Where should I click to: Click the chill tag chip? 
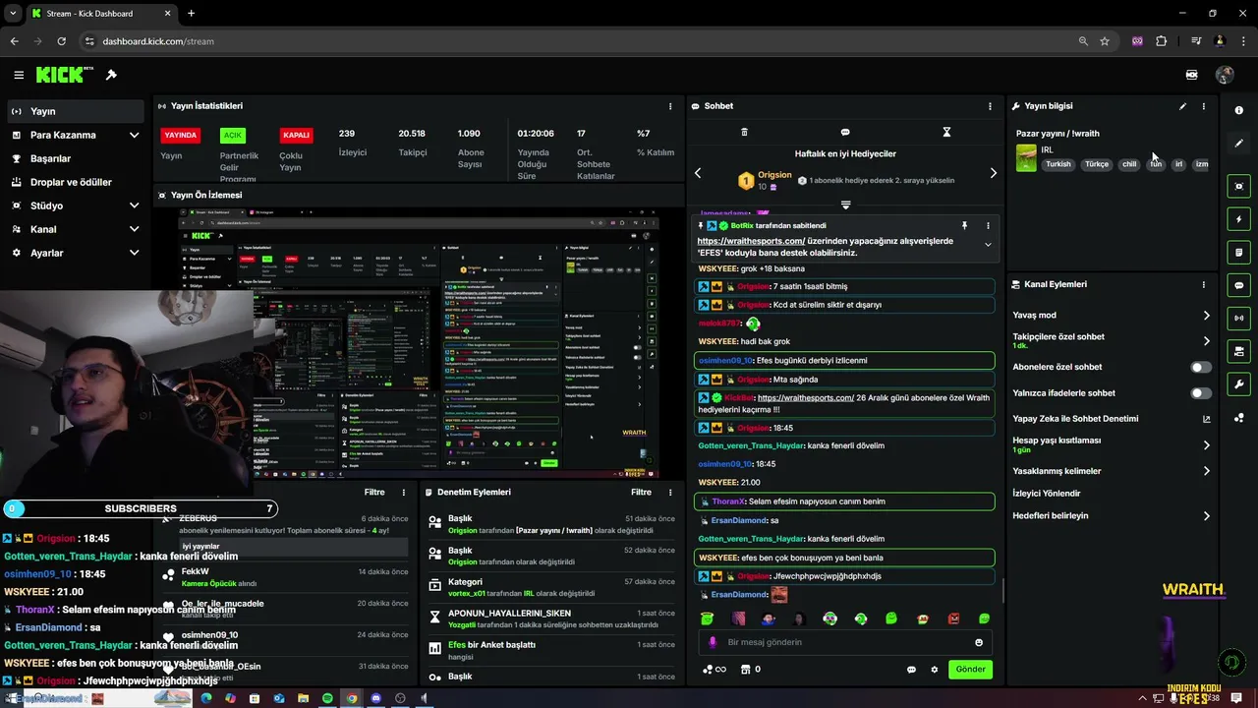click(1129, 164)
